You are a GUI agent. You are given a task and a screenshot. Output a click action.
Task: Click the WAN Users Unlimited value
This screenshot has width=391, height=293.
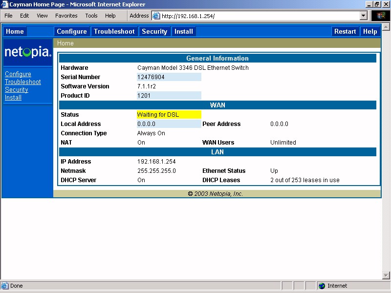coord(283,143)
